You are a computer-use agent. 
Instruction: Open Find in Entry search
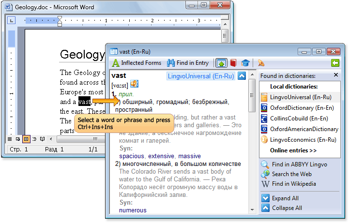click(x=188, y=63)
